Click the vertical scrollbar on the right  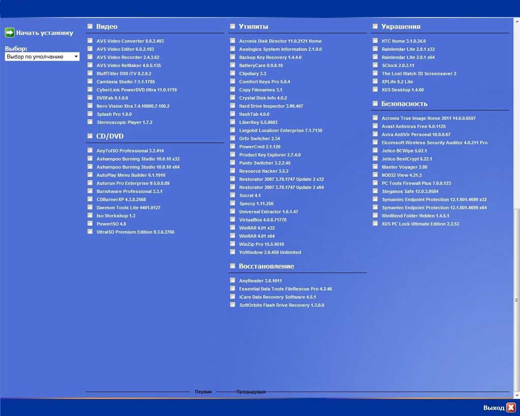click(x=517, y=300)
